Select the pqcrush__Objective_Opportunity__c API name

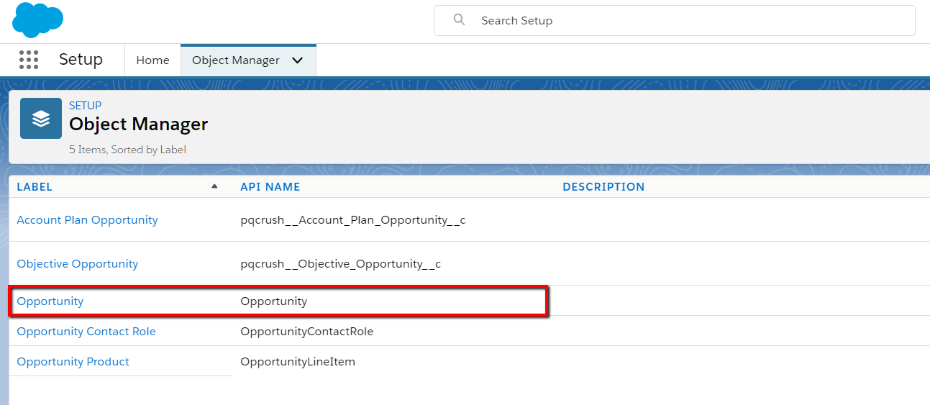341,264
